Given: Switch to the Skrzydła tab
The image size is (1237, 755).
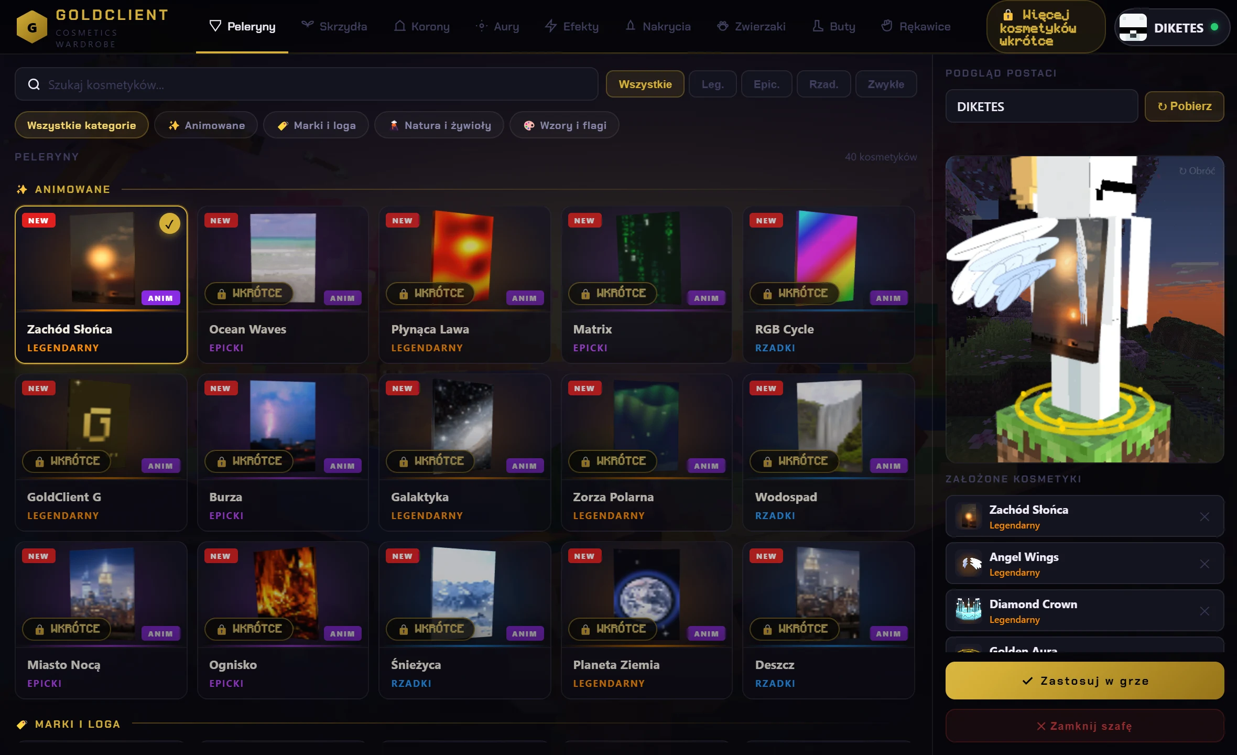Looking at the screenshot, I should (334, 27).
